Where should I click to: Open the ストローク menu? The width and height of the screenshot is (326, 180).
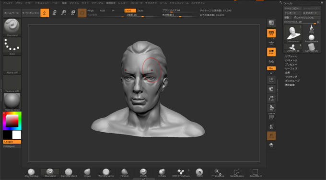[137, 3]
